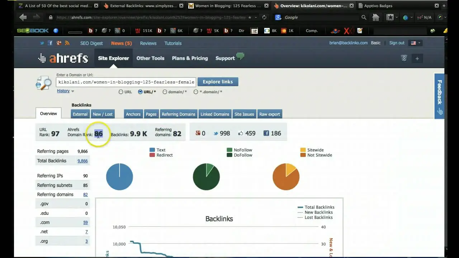Open Other Tools menu

click(x=150, y=58)
